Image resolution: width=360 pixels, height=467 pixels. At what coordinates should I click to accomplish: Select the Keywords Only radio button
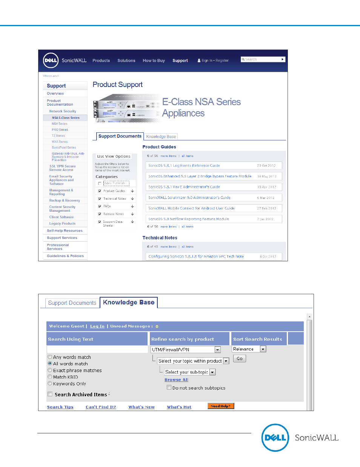(x=50, y=383)
